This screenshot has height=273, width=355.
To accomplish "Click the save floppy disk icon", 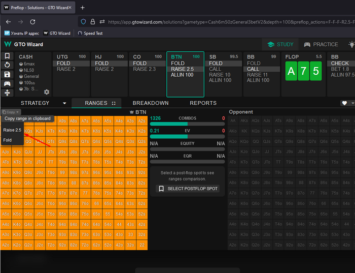I will tap(7, 74).
